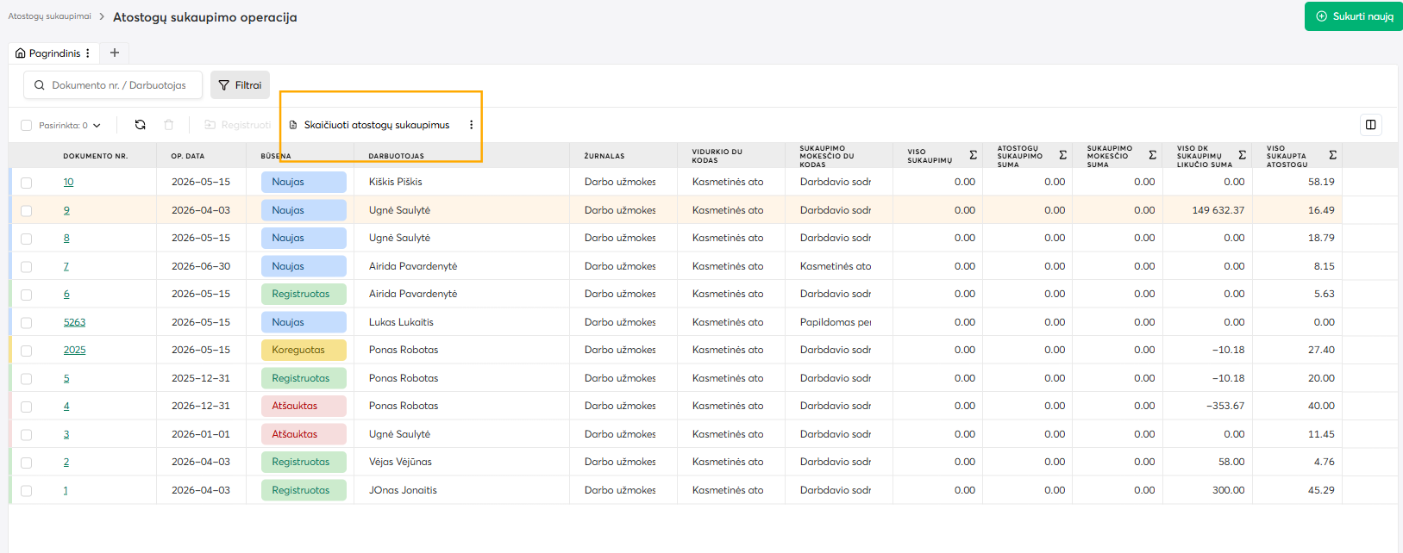Image resolution: width=1403 pixels, height=553 pixels.
Task: Click Papildomas pei cell
Action: (836, 322)
